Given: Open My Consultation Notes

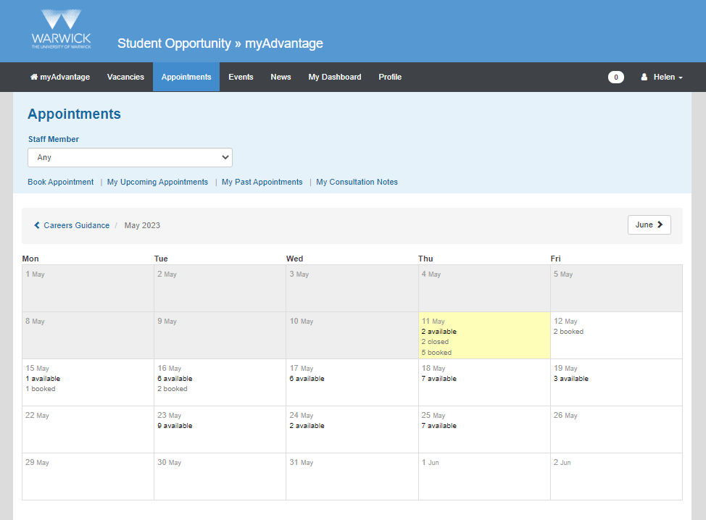Looking at the screenshot, I should click(357, 182).
